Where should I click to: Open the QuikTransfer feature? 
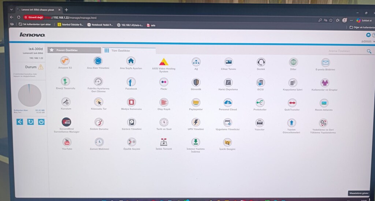(x=292, y=103)
